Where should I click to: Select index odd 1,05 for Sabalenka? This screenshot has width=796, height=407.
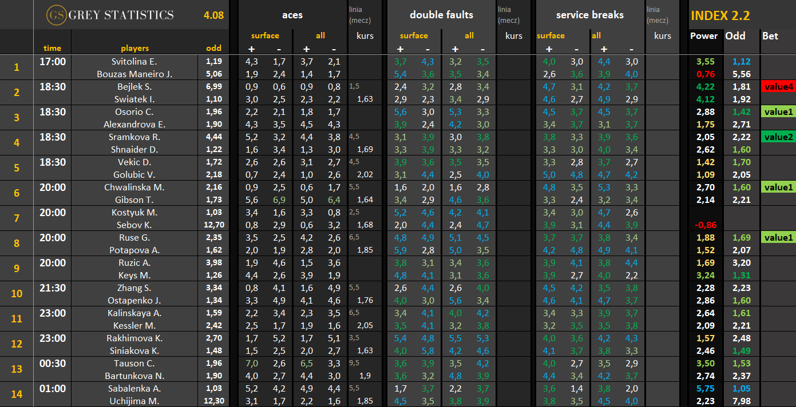(x=741, y=388)
